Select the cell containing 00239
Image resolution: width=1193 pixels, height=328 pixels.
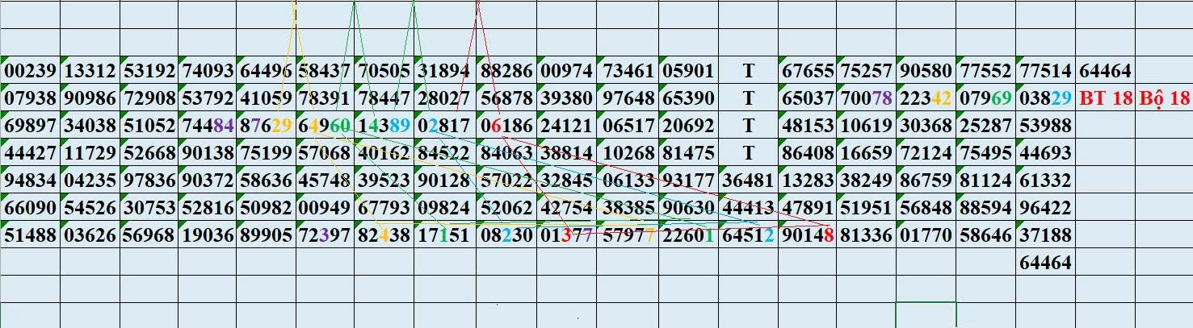tap(30, 71)
